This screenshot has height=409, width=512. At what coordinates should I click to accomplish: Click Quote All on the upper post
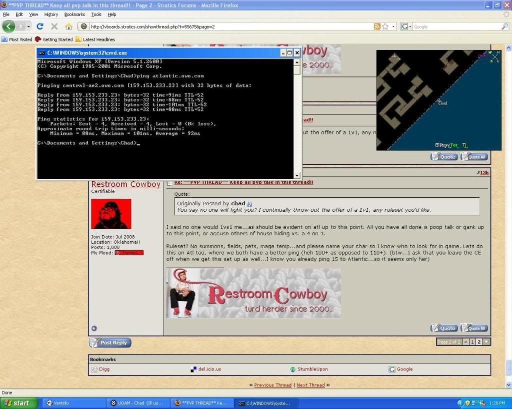pos(474,157)
